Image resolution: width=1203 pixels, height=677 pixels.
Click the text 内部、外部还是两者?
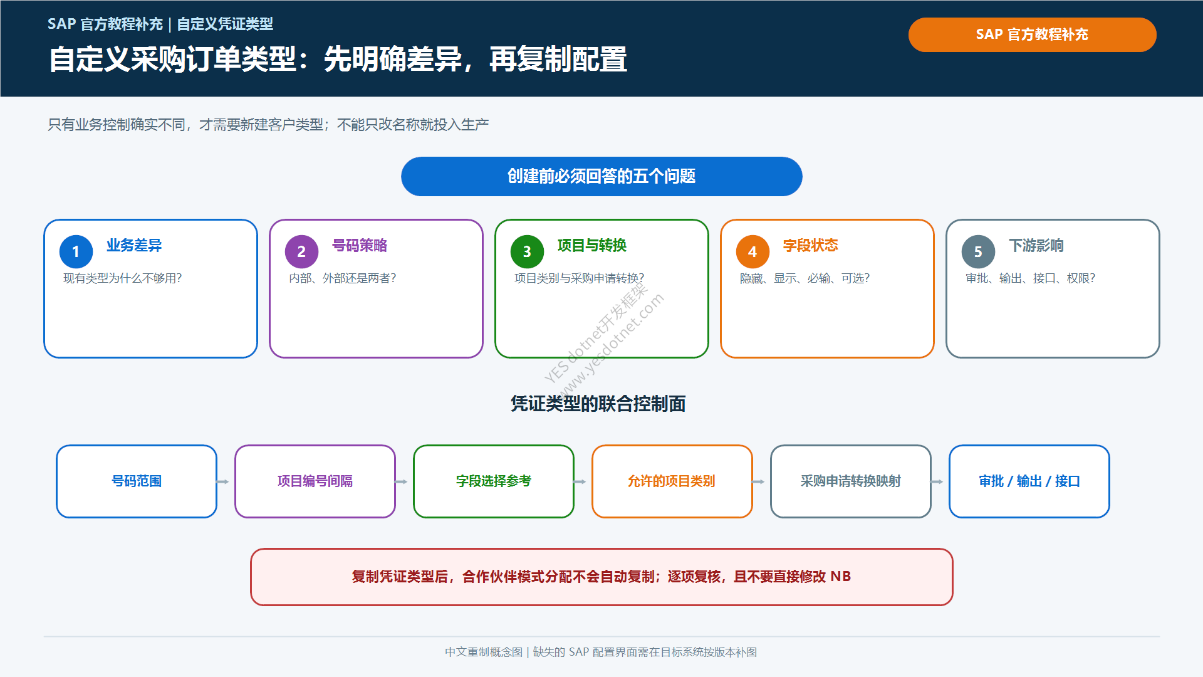coord(343,278)
